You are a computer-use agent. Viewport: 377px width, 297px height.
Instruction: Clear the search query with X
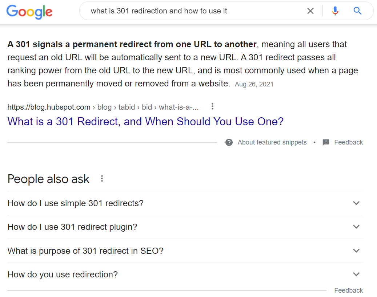point(310,11)
